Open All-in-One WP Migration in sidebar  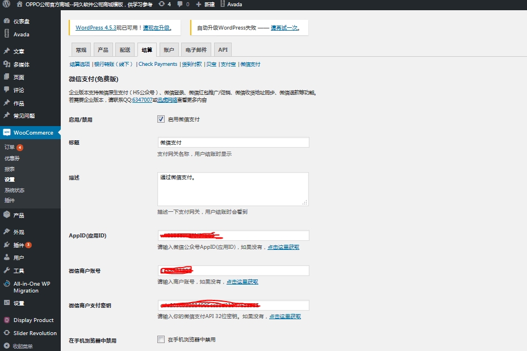pos(32,287)
